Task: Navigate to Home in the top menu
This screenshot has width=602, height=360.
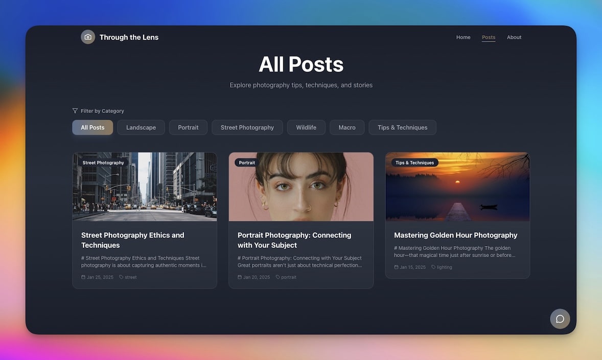Action: [x=463, y=37]
